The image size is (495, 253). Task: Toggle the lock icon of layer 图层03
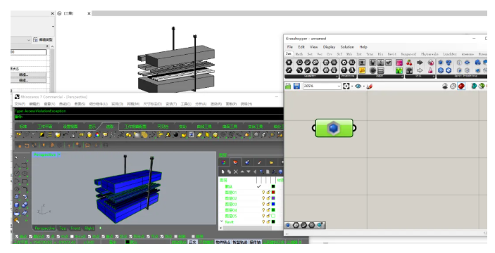(x=268, y=205)
